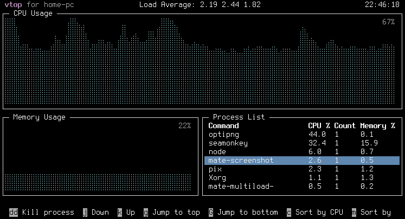Click the highlighted mate-screenshot process row
This screenshot has height=219, width=405.
[x=302, y=161]
